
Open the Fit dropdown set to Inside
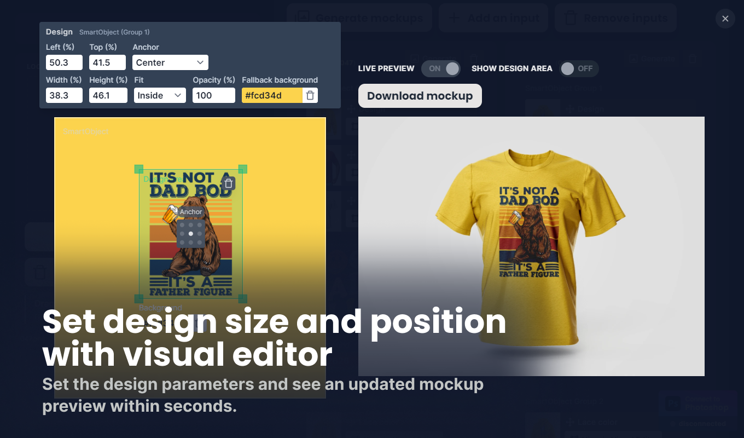click(x=160, y=95)
